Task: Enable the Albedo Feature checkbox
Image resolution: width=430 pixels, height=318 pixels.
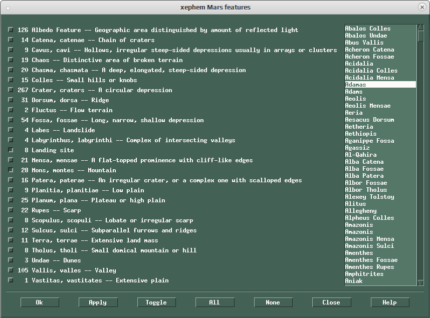Action: (11, 30)
